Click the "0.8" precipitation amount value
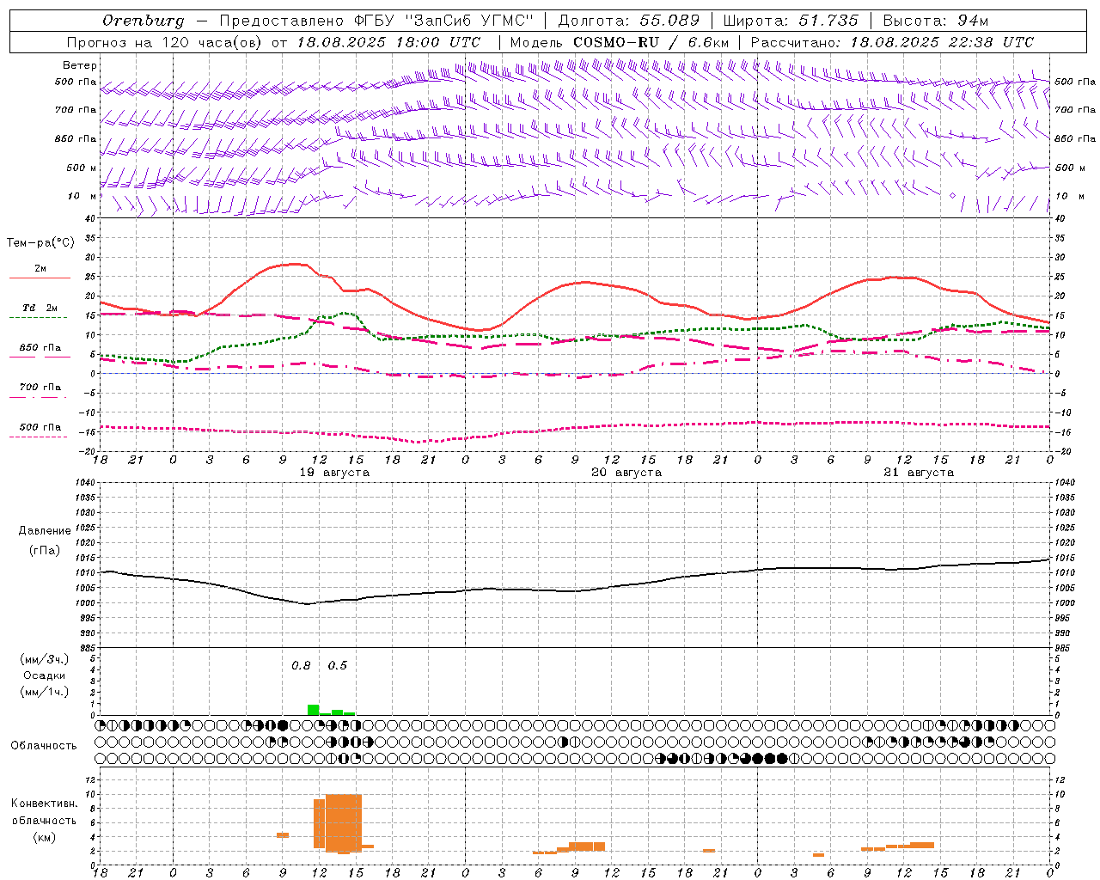Screen dimensions: 1100x880 pos(301,665)
